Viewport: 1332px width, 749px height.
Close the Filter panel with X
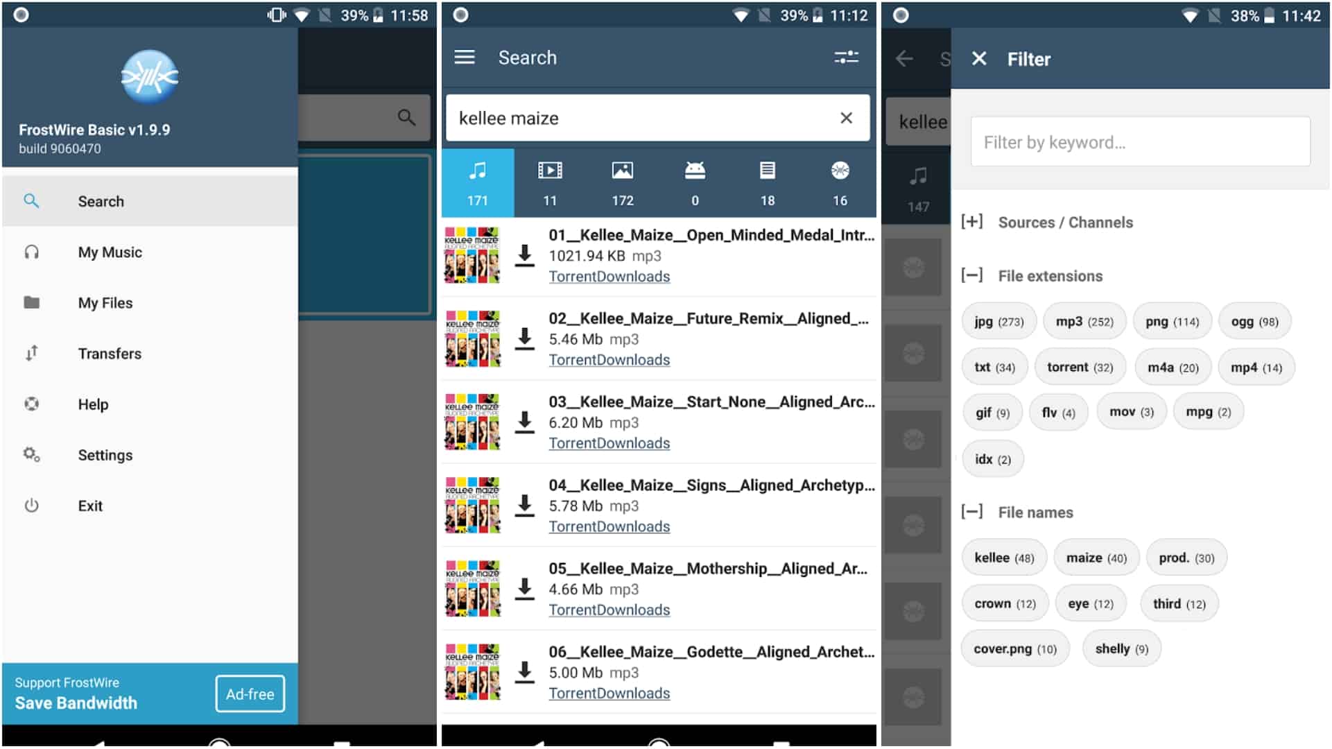(x=978, y=59)
